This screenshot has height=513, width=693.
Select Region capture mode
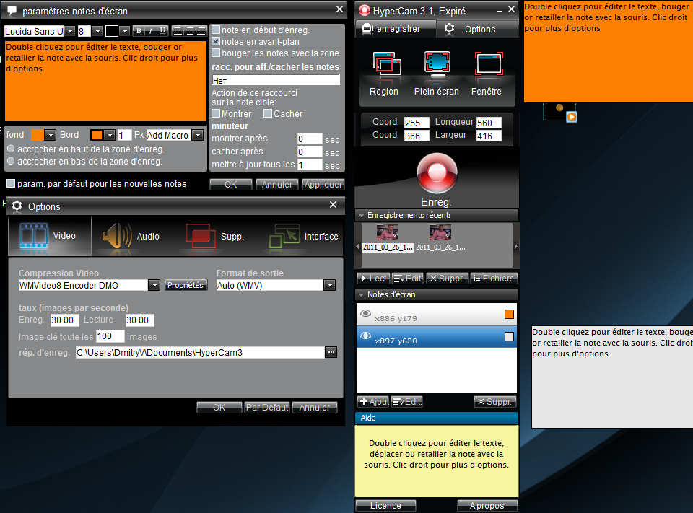[x=385, y=74]
